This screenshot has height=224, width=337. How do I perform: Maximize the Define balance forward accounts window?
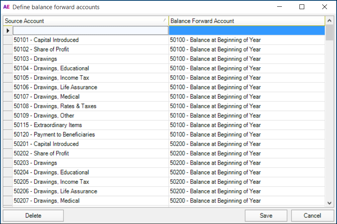pyautogui.click(x=302, y=7)
